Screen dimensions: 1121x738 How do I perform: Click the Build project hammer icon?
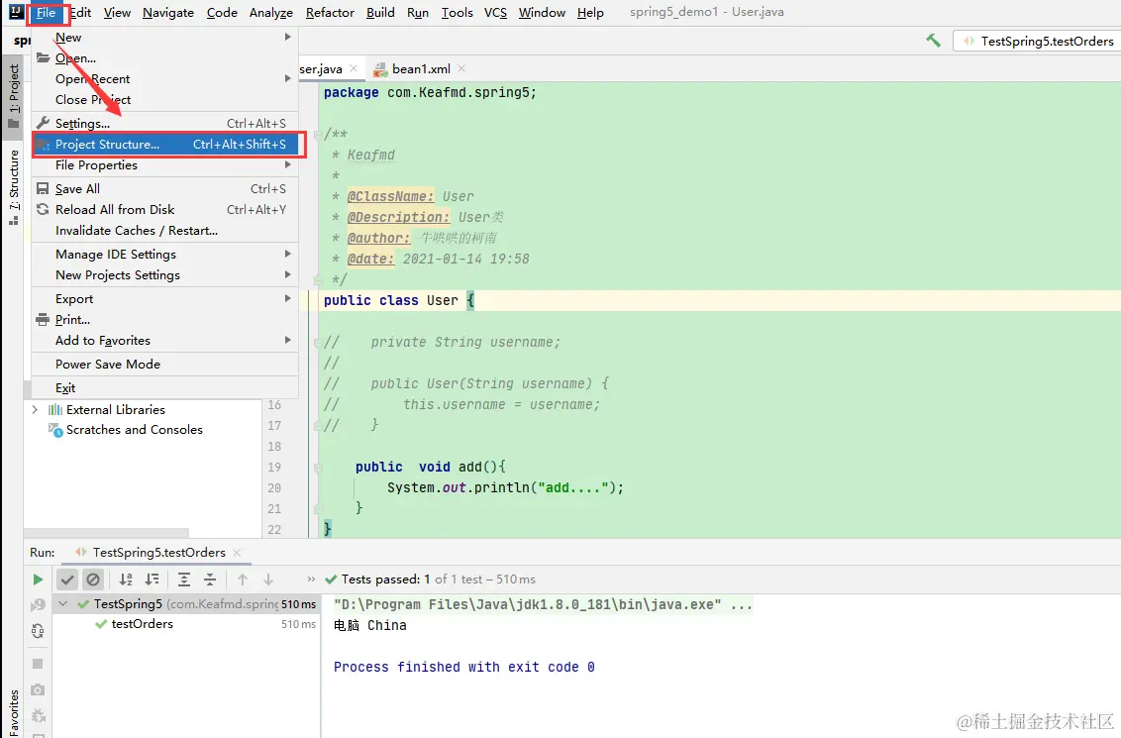point(933,41)
